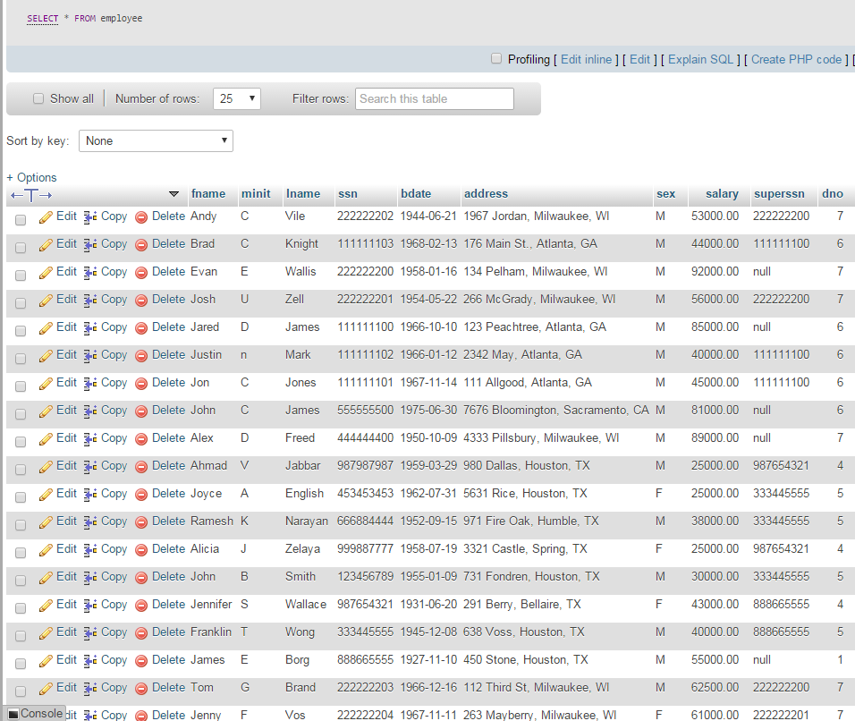The width and height of the screenshot is (855, 721).
Task: Click the Delete link in the Jon Jones row
Action: (168, 383)
